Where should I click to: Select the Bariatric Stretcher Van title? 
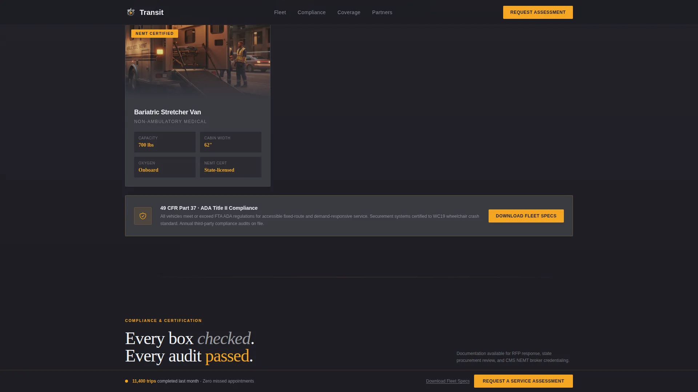(x=168, y=112)
